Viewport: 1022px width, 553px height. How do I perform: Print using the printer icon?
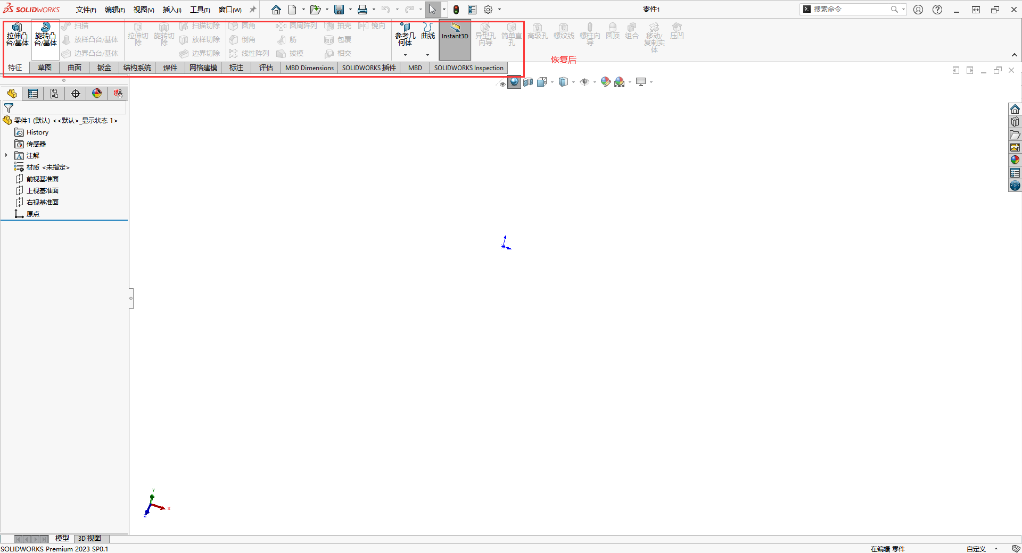point(362,10)
